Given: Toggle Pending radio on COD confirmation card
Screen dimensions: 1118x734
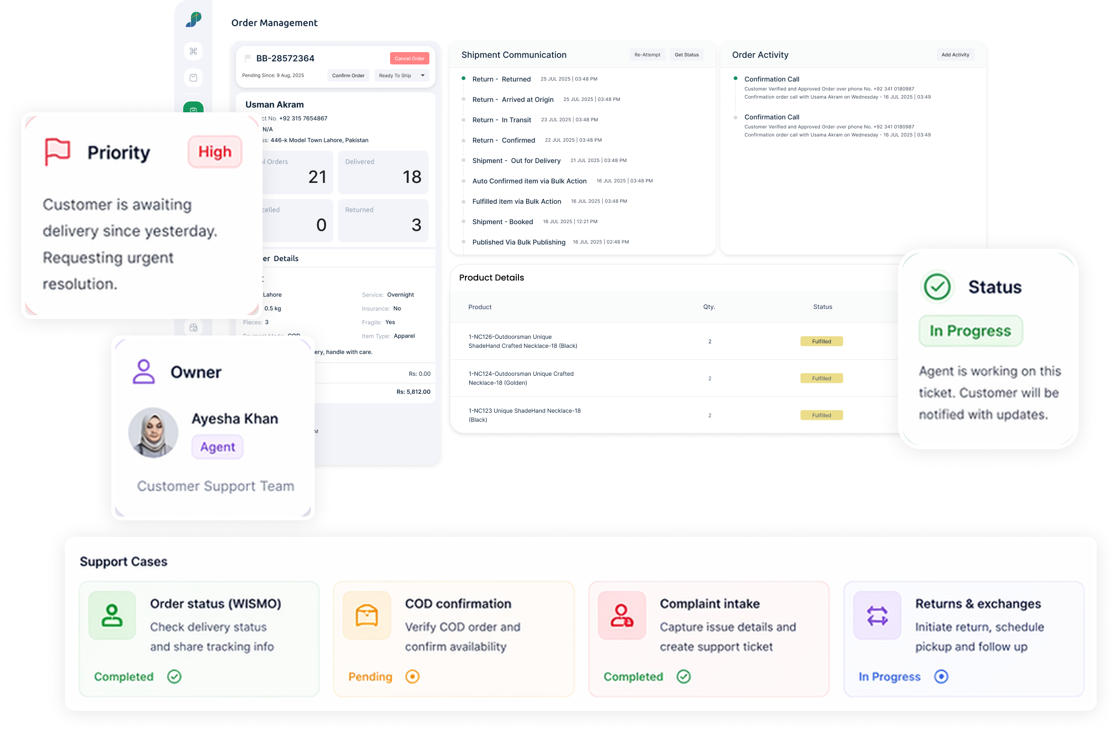Looking at the screenshot, I should (x=412, y=677).
